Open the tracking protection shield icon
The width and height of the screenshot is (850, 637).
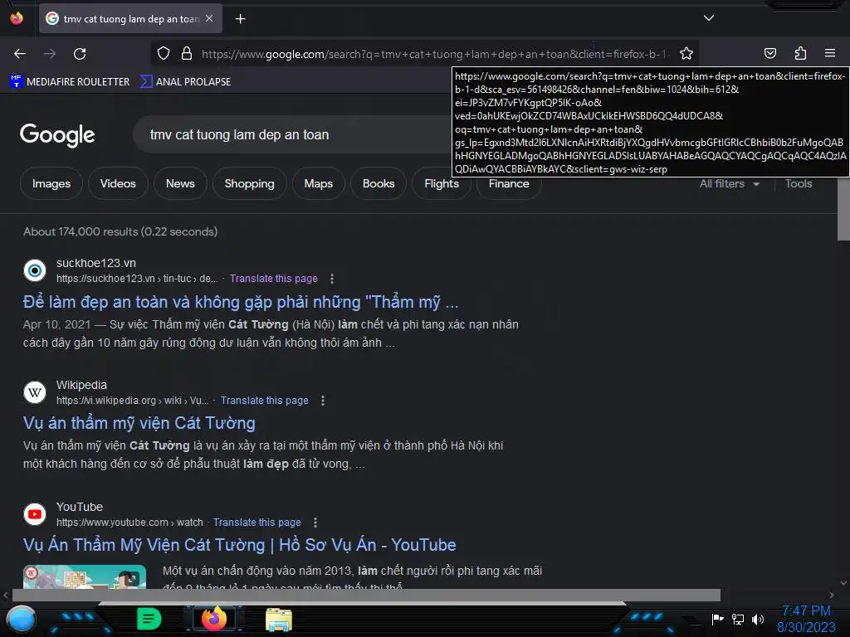tap(164, 54)
